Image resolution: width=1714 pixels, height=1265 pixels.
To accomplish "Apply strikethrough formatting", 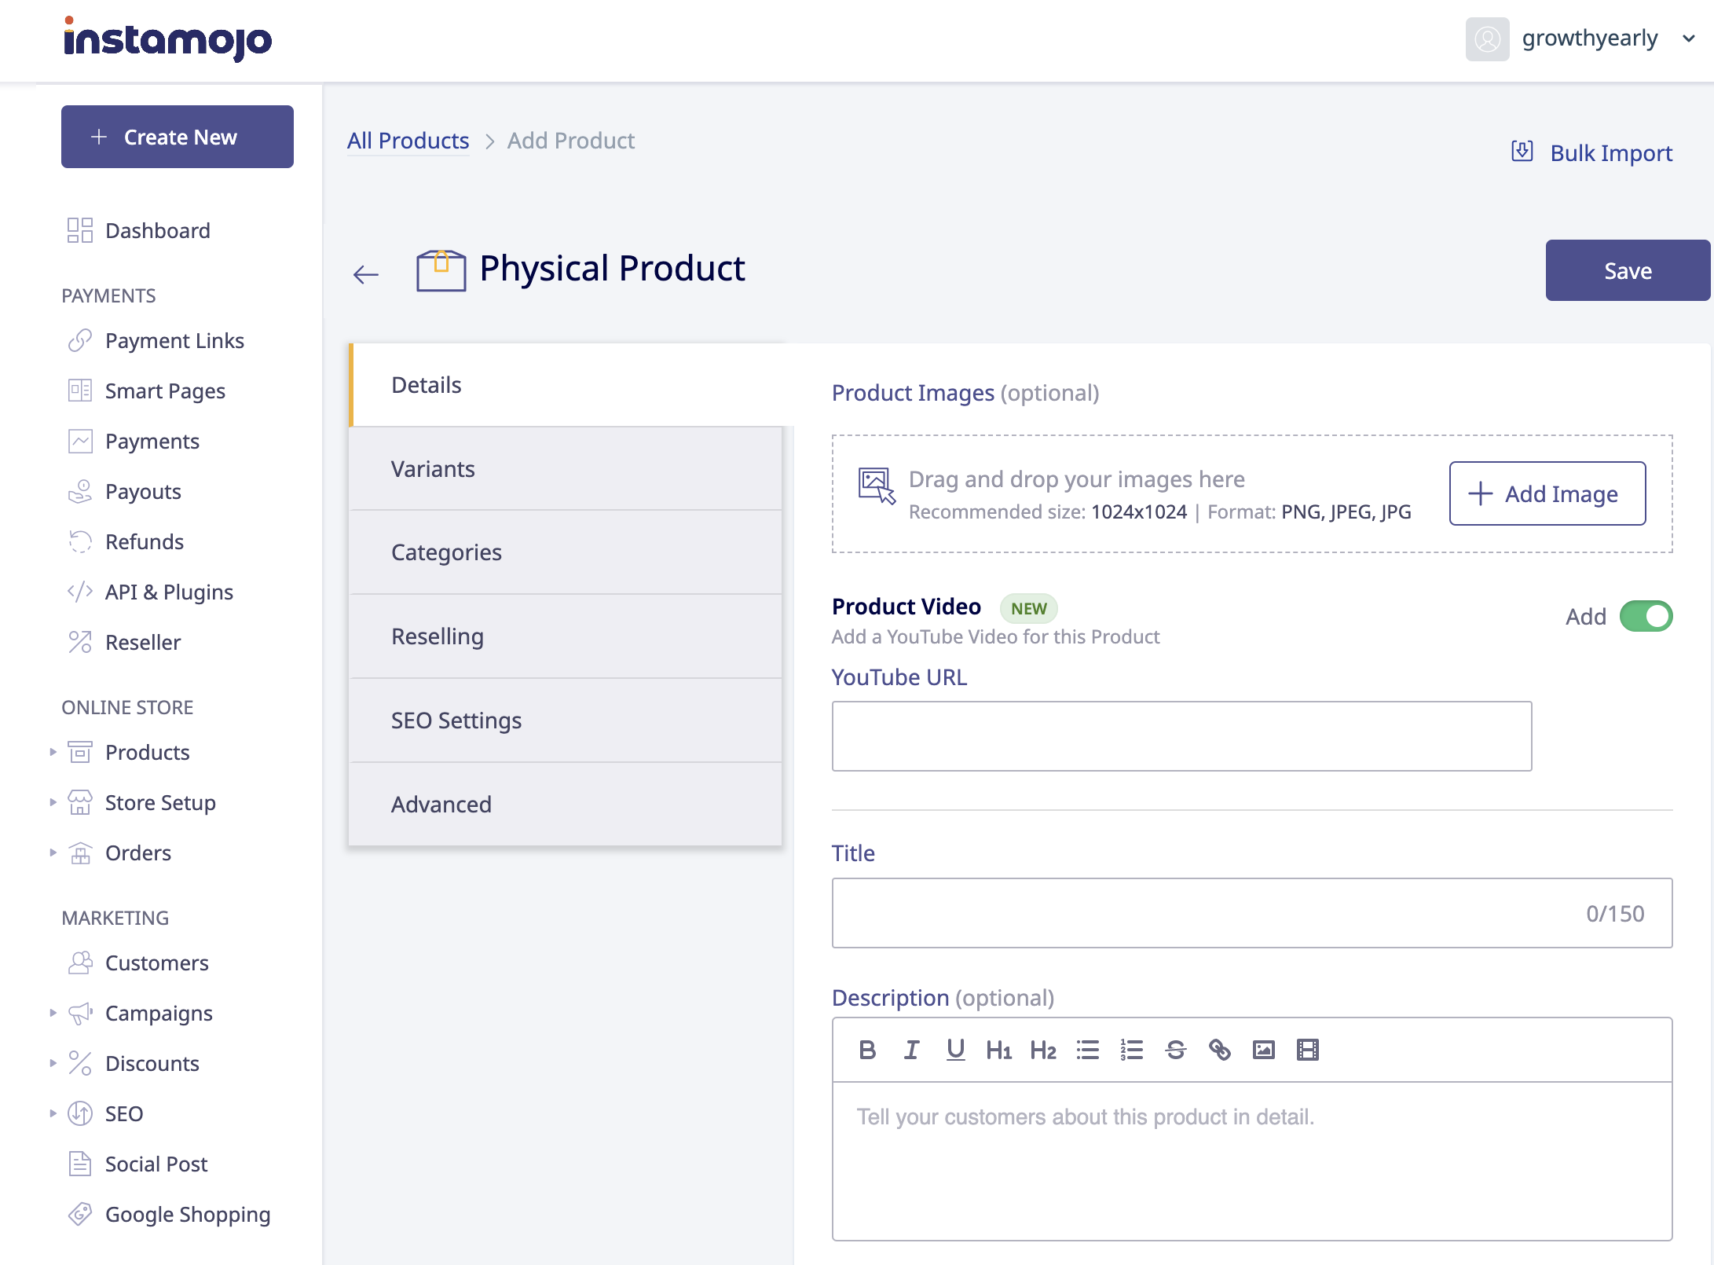I will click(x=1176, y=1050).
